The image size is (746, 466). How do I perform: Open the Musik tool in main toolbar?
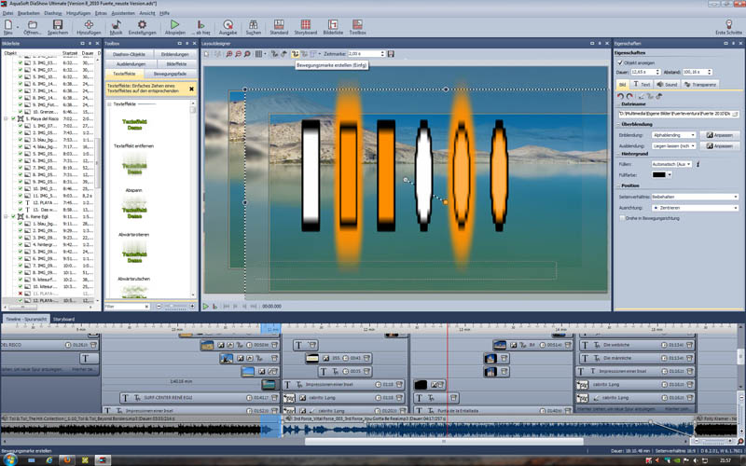point(116,24)
